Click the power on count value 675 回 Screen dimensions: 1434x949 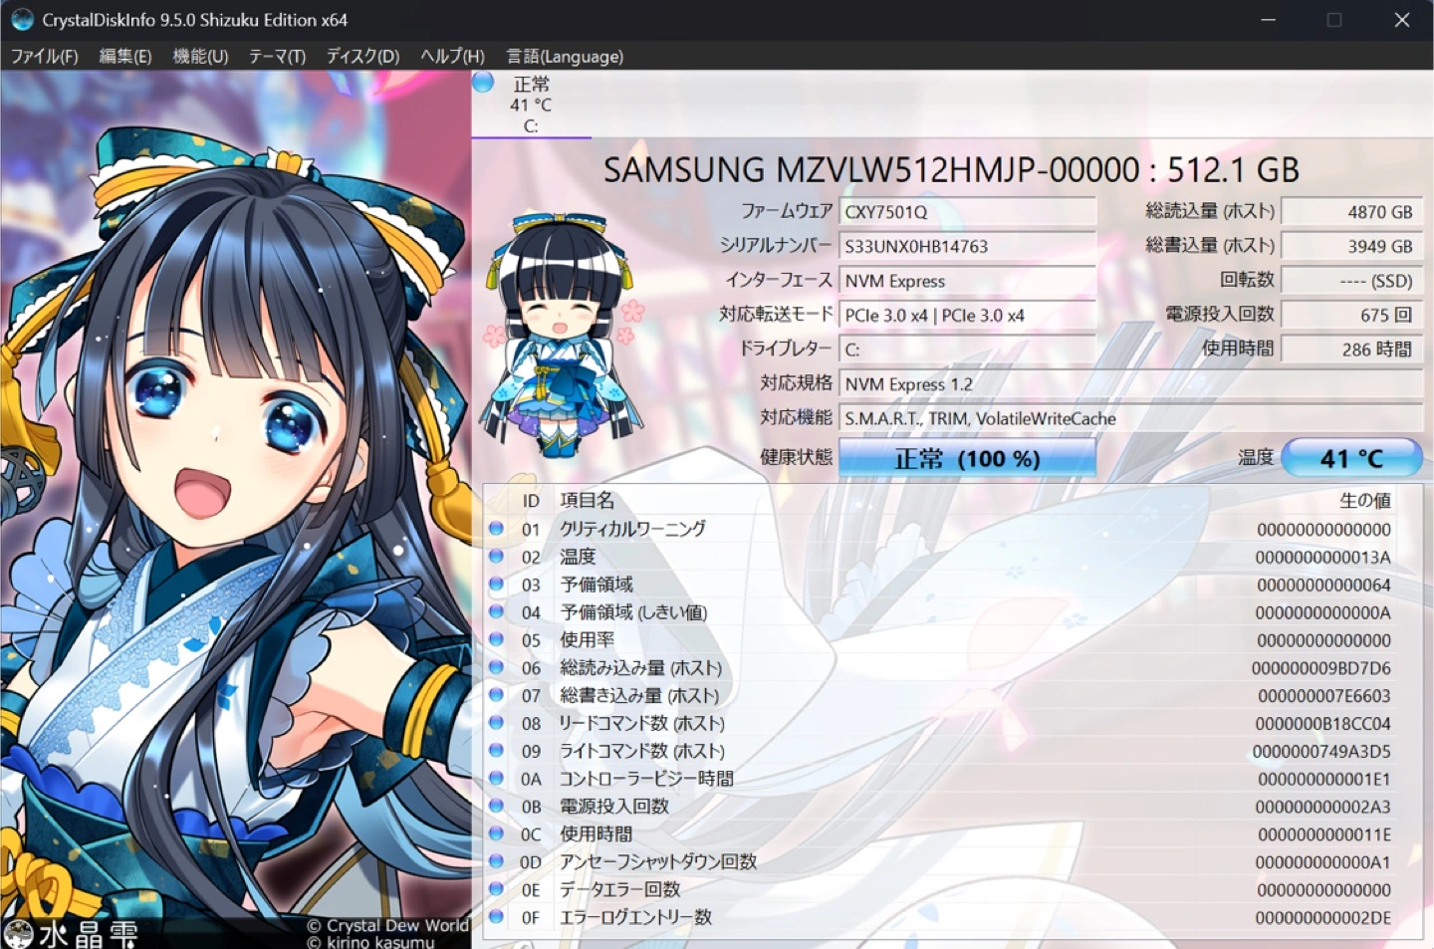[1351, 315]
